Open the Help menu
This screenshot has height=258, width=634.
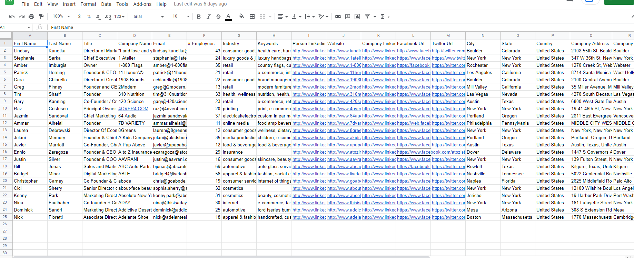point(161,4)
